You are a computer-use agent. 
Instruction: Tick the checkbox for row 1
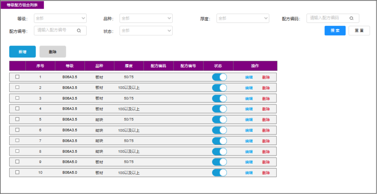point(17,77)
